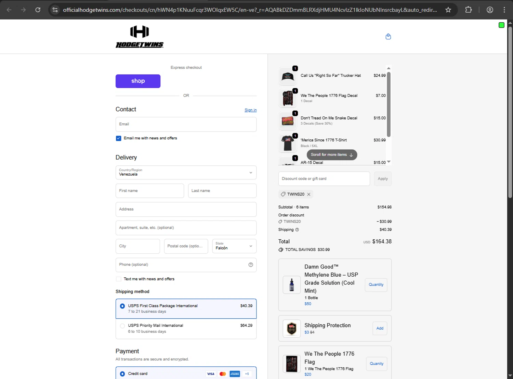The height and width of the screenshot is (379, 513).
Task: Open the browser profile icon
Action: (x=490, y=10)
